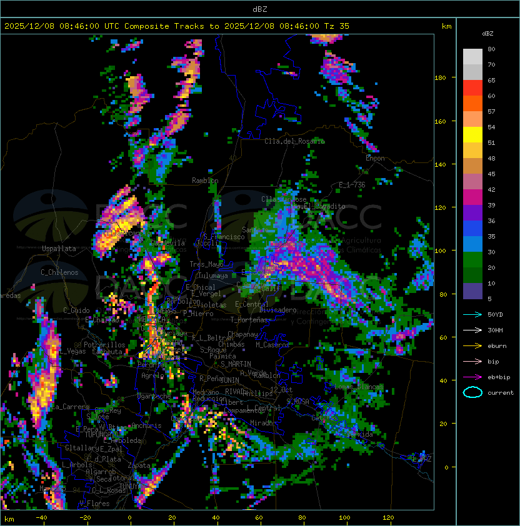Click the '50YD' legend label
The image size is (520, 526).
tap(495, 314)
